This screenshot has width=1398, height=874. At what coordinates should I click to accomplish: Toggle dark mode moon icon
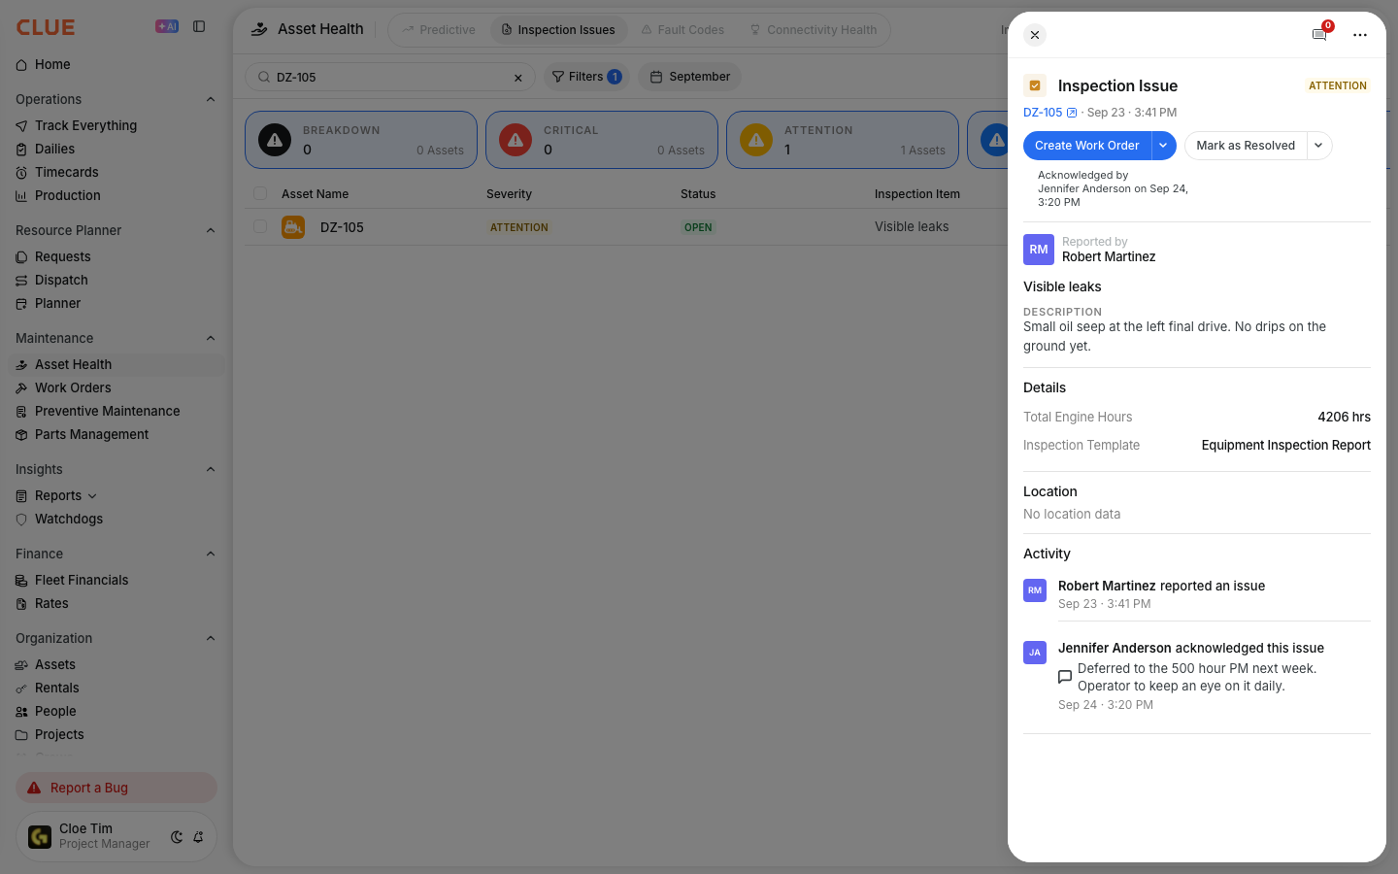tap(177, 837)
